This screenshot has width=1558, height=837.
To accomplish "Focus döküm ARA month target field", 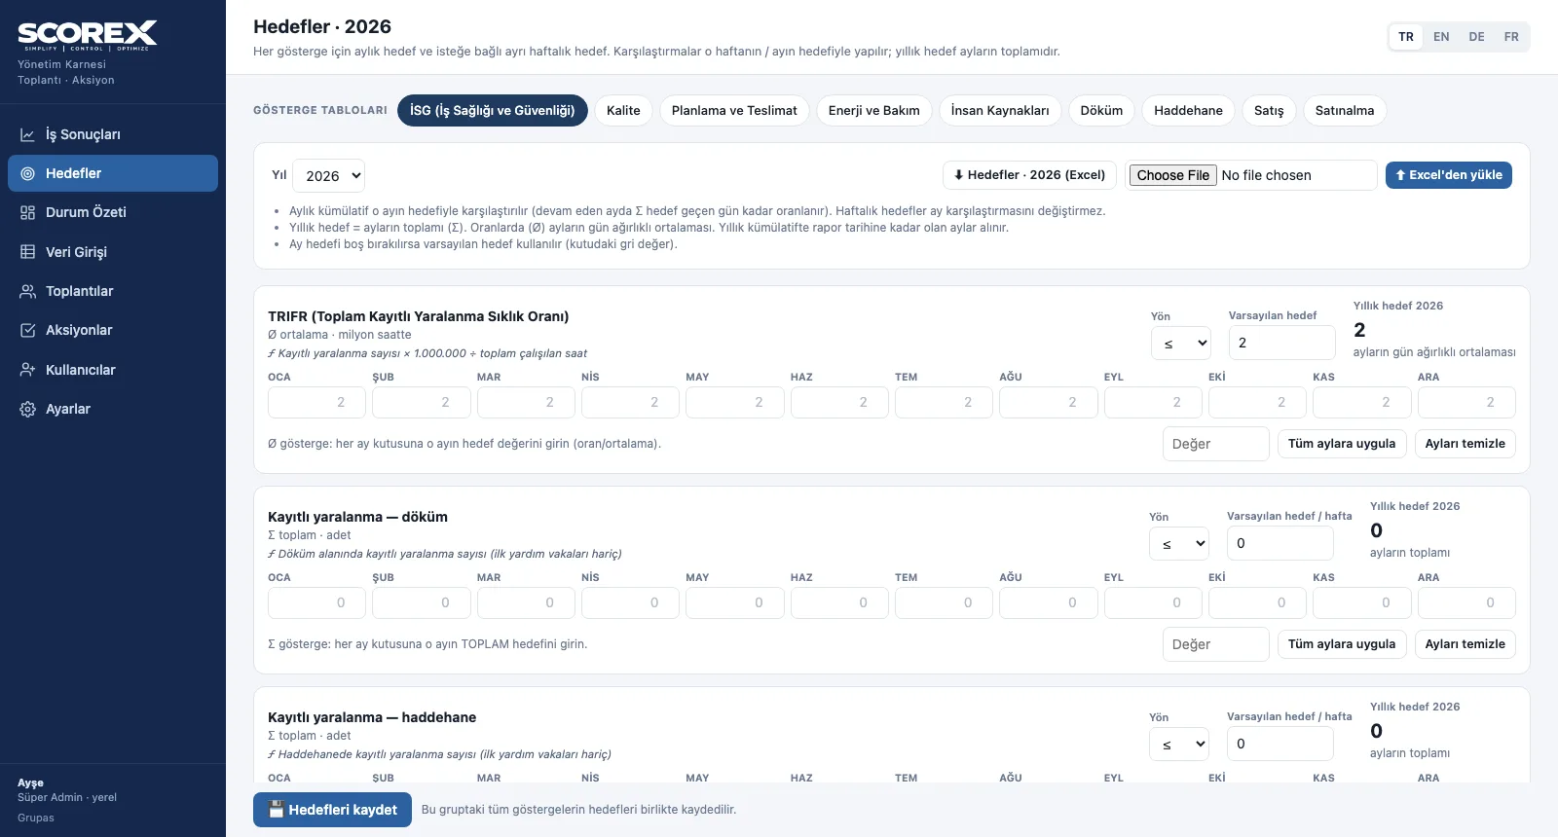I will [1466, 602].
